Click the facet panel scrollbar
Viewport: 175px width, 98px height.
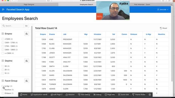tap(32, 59)
